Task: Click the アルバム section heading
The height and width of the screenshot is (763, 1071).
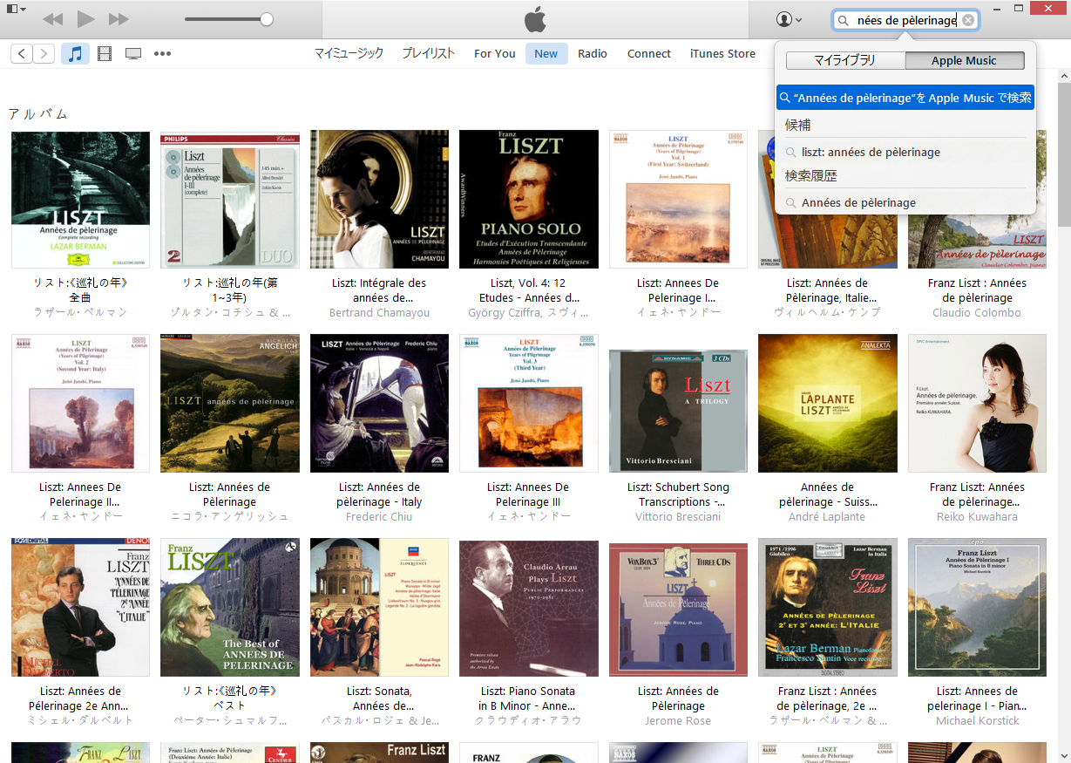Action: coord(38,113)
